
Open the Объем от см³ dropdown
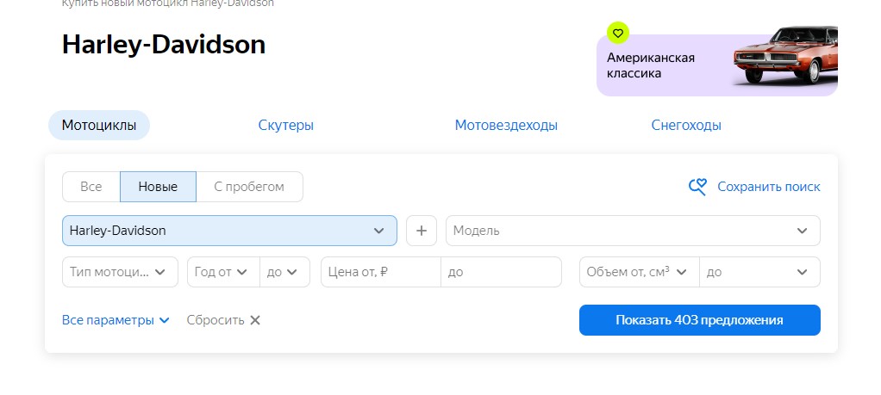click(640, 272)
